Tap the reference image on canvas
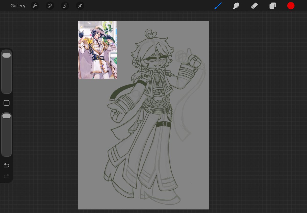The image size is (307, 213). 97,50
